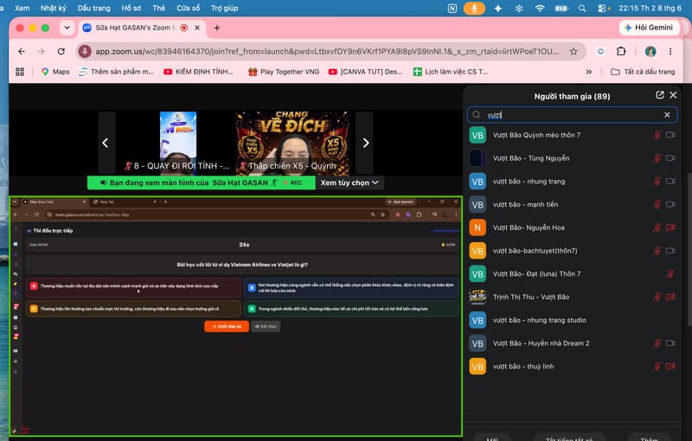The width and height of the screenshot is (692, 441).
Task: Select participant vượt bão - nhung trang
Action: [572, 182]
